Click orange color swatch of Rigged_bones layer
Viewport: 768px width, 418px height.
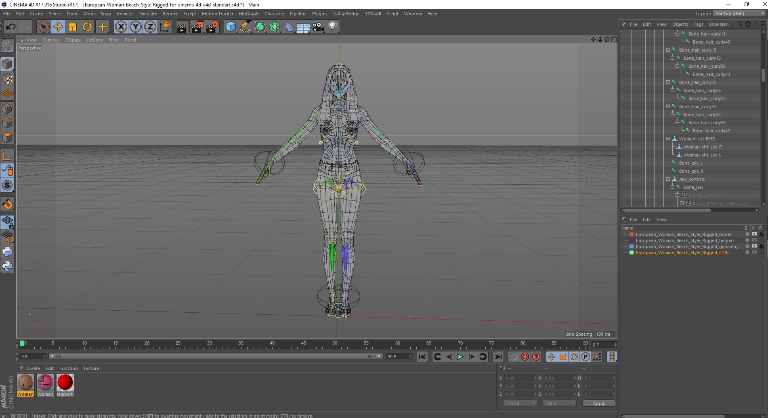click(x=632, y=234)
